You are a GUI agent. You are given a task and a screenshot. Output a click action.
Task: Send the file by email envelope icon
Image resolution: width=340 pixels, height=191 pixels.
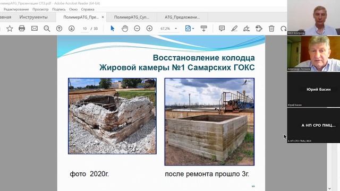click(x=34, y=28)
